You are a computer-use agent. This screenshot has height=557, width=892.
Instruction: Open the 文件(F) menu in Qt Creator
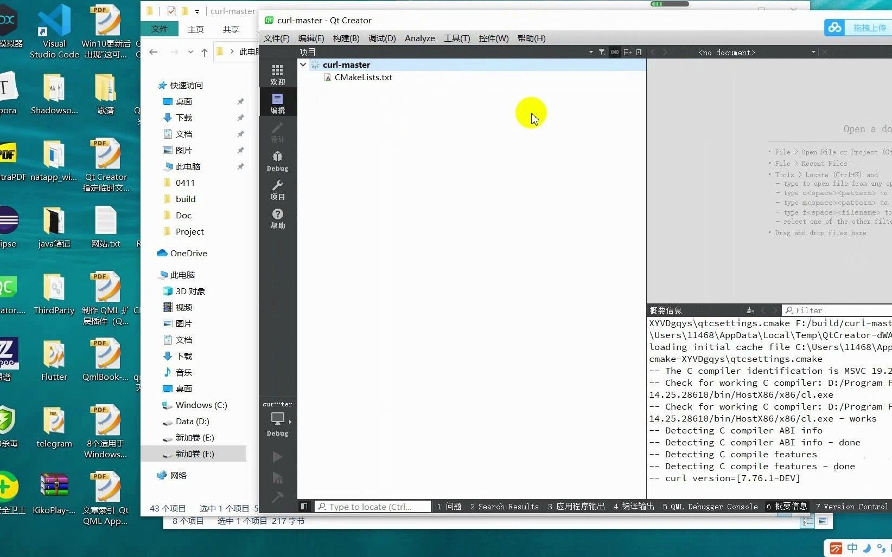click(x=276, y=38)
